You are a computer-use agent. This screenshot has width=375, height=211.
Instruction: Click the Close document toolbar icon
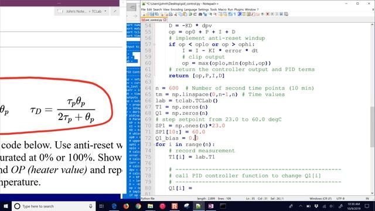(x=162, y=14)
